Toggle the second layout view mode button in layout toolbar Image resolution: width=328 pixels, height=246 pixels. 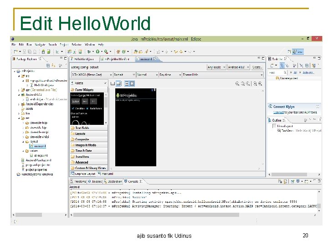[x=118, y=84]
